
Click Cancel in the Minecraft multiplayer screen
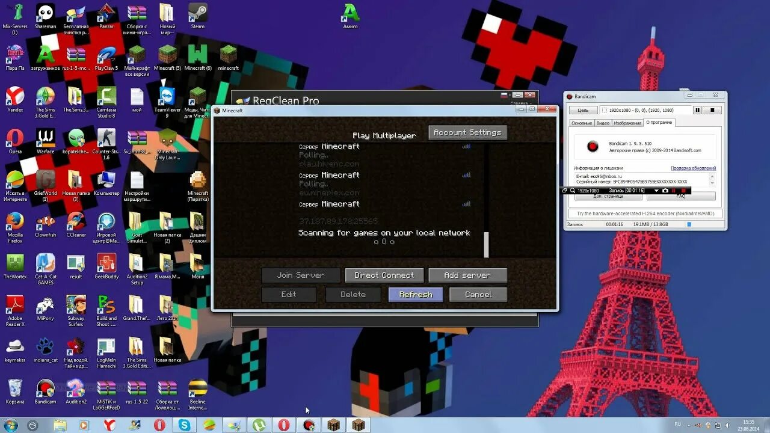pyautogui.click(x=478, y=295)
